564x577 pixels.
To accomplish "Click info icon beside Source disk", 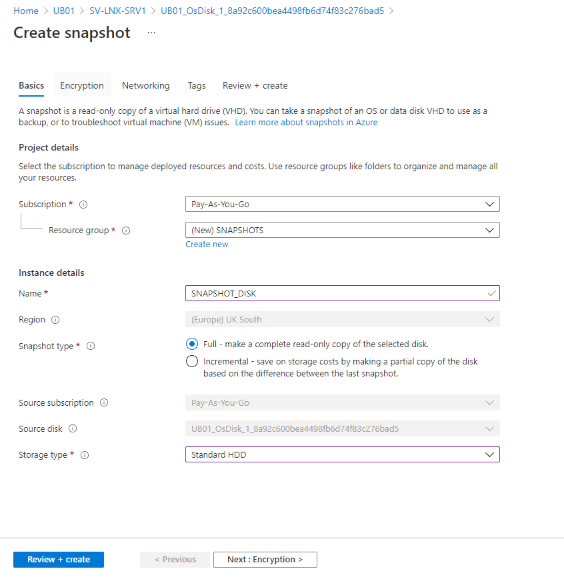I will point(73,429).
